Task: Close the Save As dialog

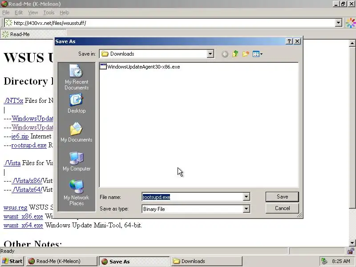Action: 297,41
